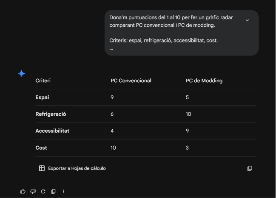Select the PC de Modding column header

click(204, 81)
